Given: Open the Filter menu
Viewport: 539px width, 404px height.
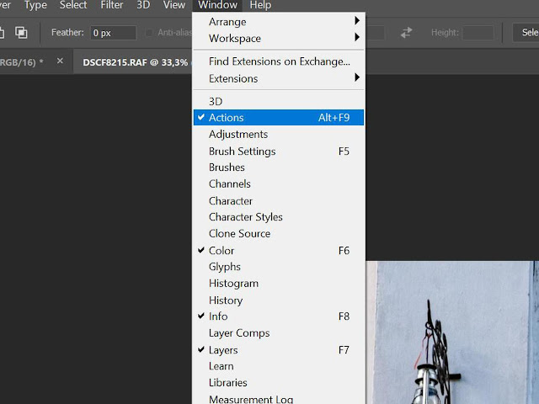Looking at the screenshot, I should pos(112,5).
